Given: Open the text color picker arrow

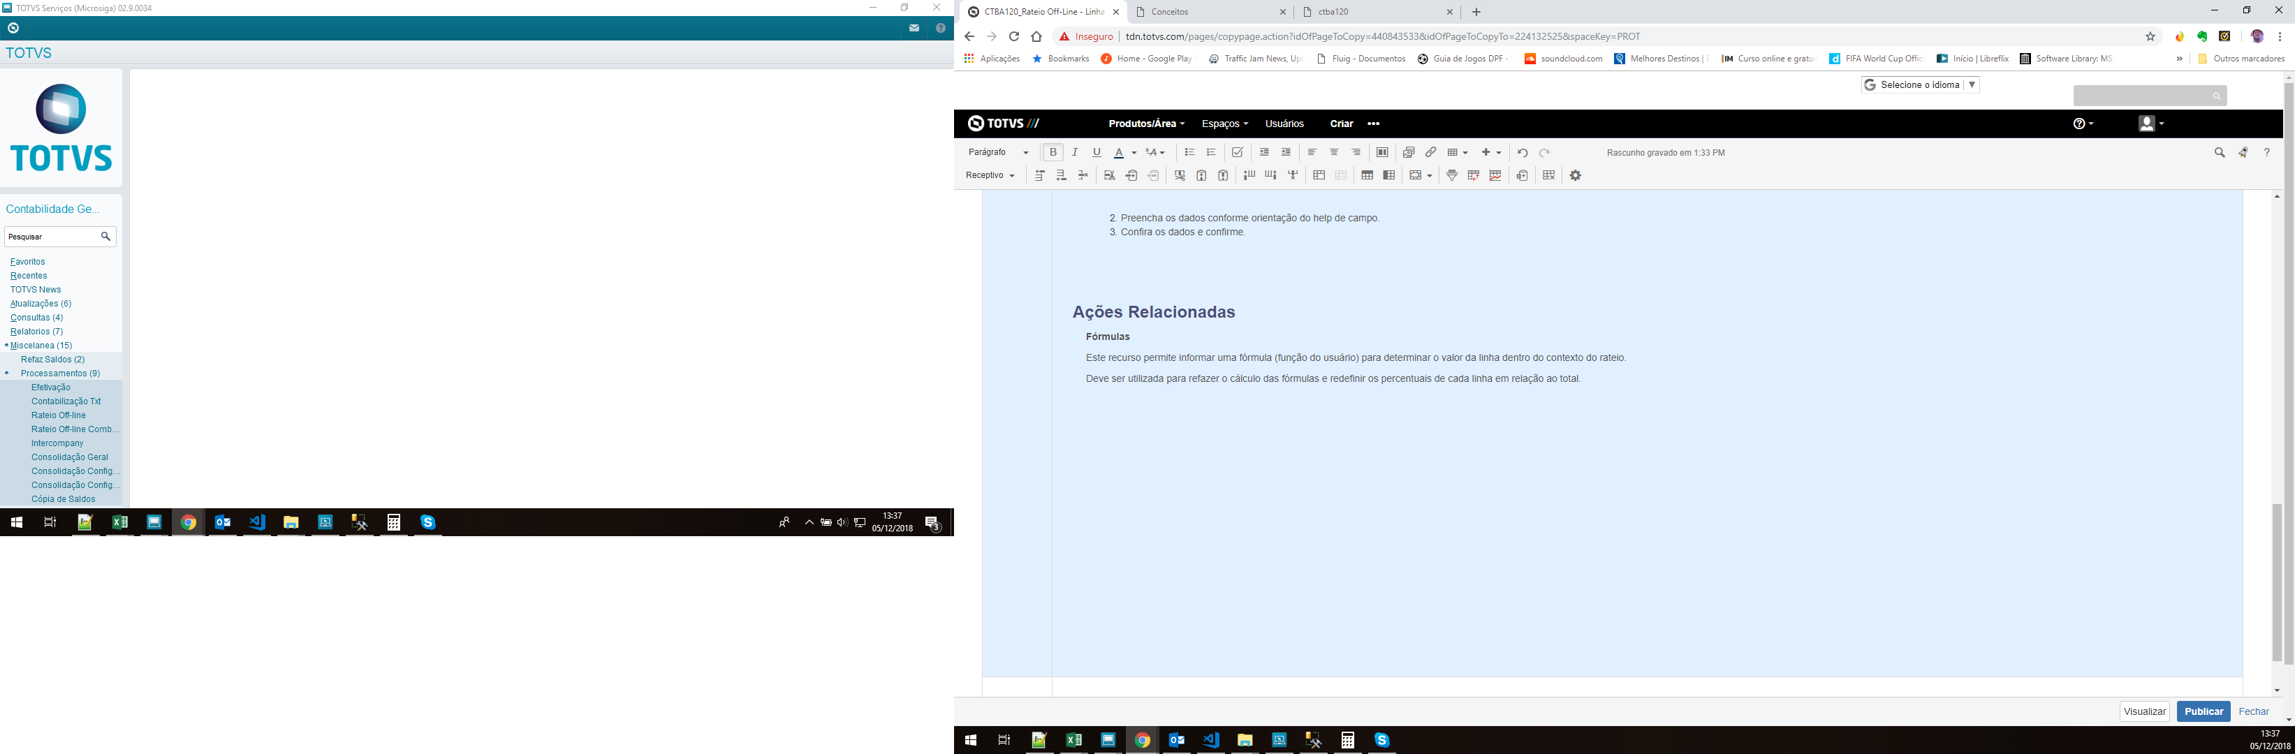Looking at the screenshot, I should 1134,152.
